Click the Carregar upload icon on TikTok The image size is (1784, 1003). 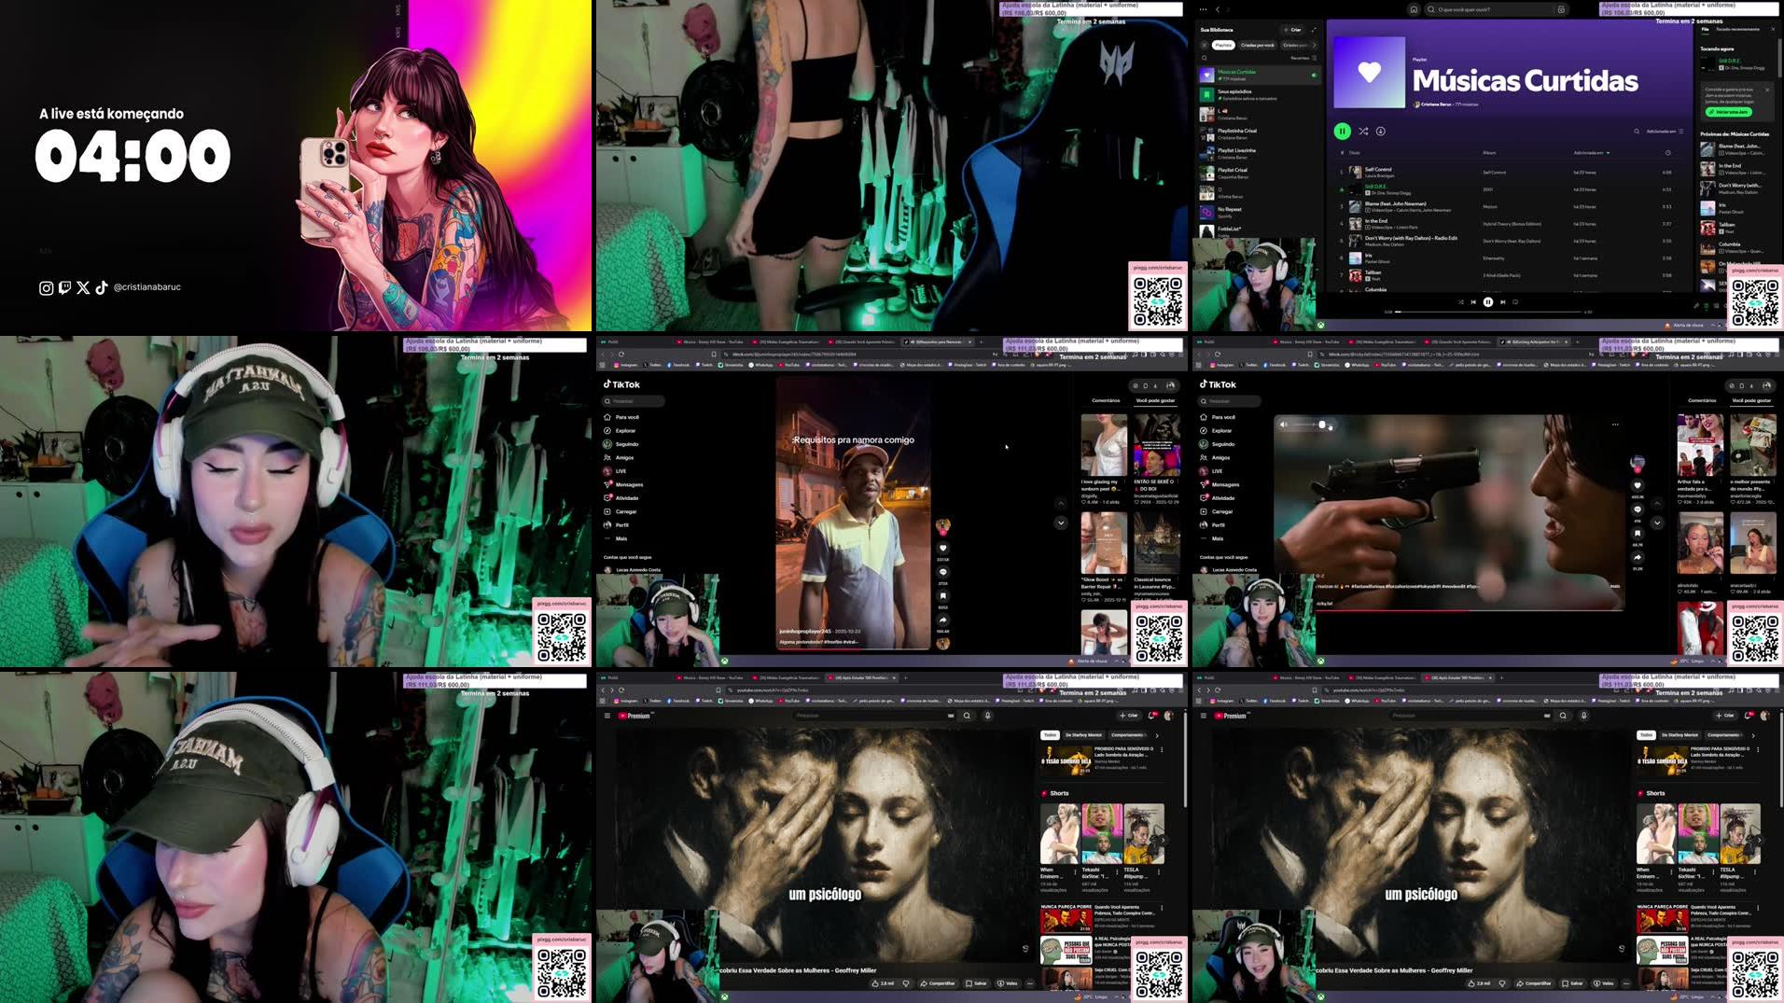(x=607, y=511)
